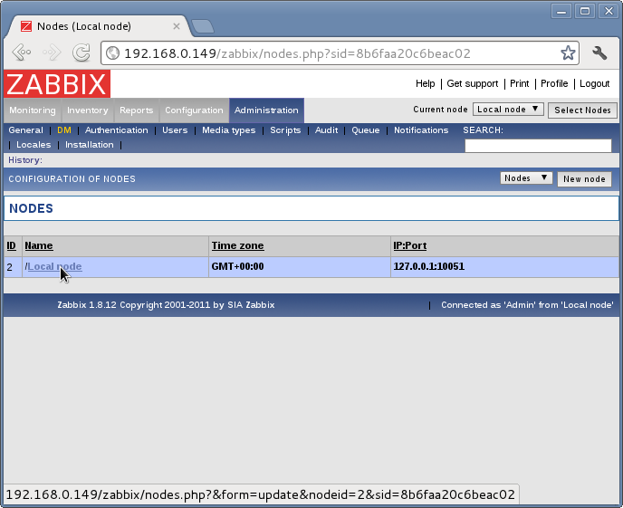Viewport: 623px width, 508px height.
Task: Maximize the browser window
Action: tap(585, 11)
